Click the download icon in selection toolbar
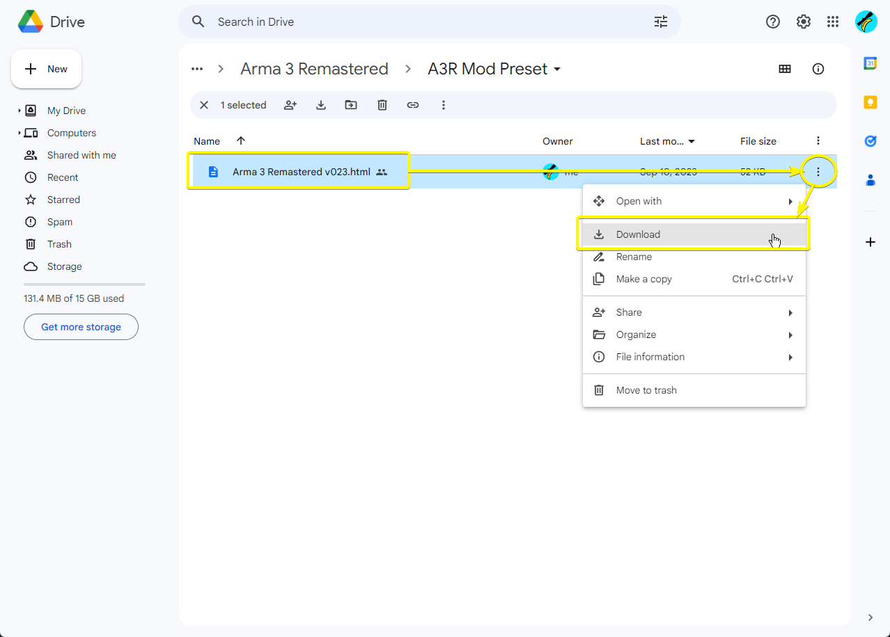890x637 pixels. click(x=321, y=105)
